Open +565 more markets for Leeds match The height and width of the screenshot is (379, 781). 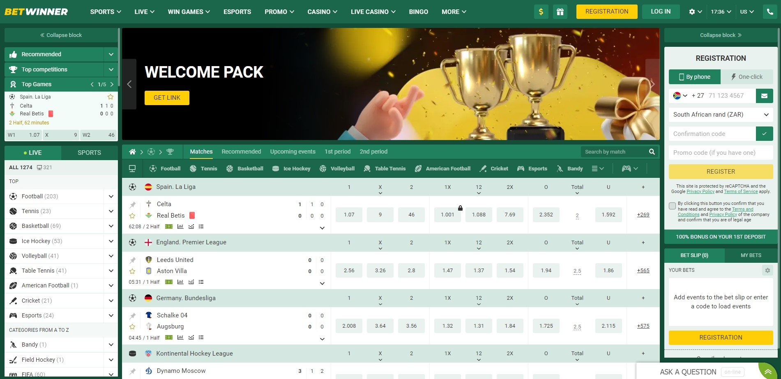click(643, 271)
